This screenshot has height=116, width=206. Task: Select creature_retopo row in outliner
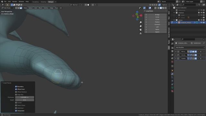pyautogui.click(x=188, y=23)
